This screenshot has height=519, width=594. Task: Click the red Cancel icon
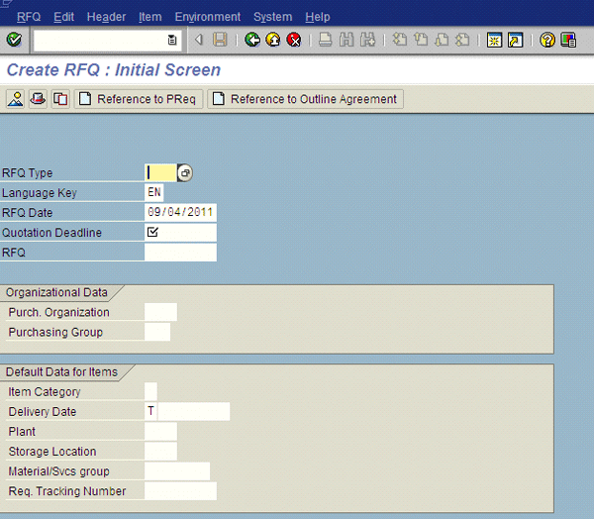pyautogui.click(x=294, y=41)
